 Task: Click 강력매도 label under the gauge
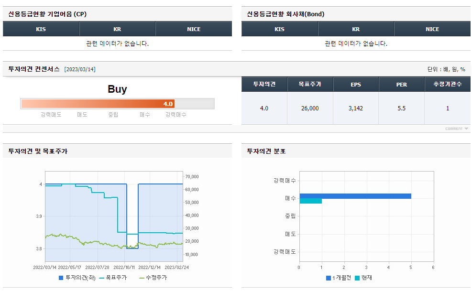[51, 115]
